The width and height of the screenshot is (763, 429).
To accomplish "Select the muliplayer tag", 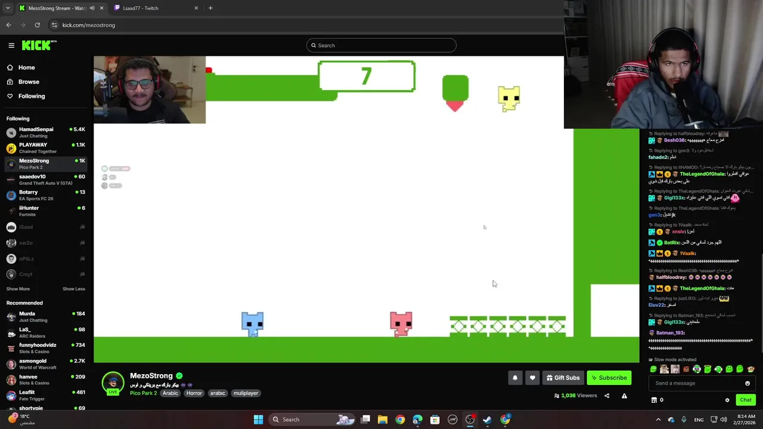I will (x=246, y=393).
